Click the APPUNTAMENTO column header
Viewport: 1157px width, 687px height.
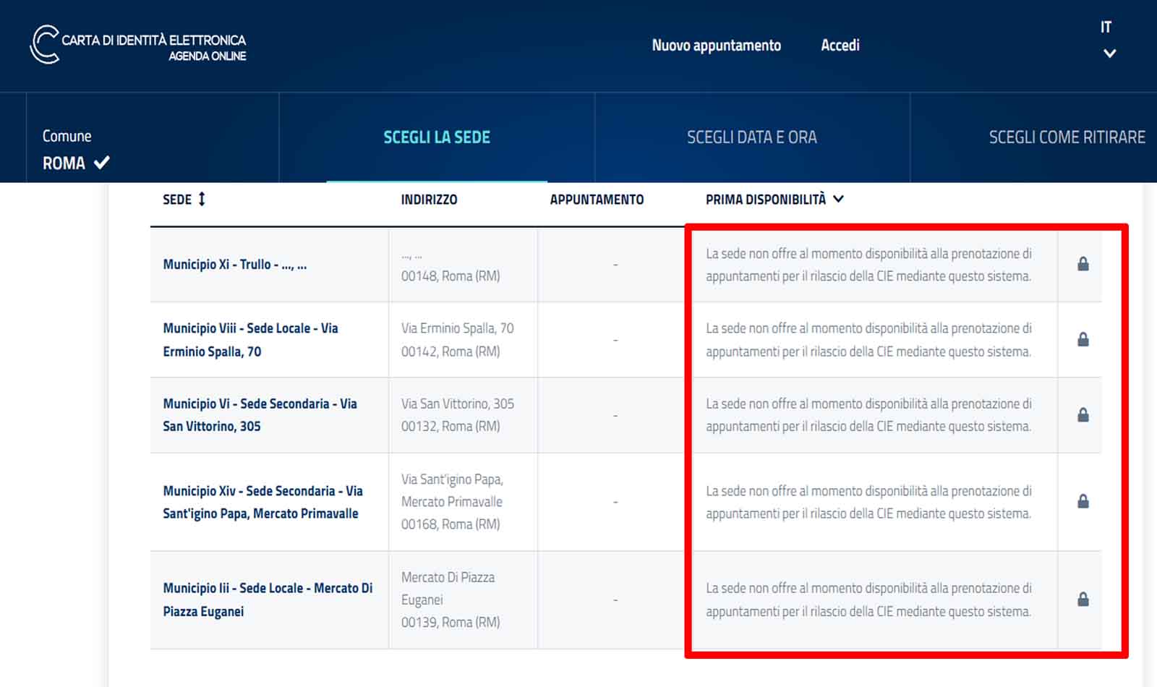(x=597, y=200)
